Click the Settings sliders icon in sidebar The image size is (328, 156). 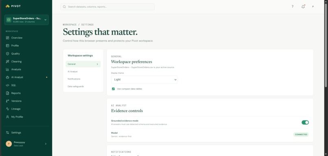8,132
